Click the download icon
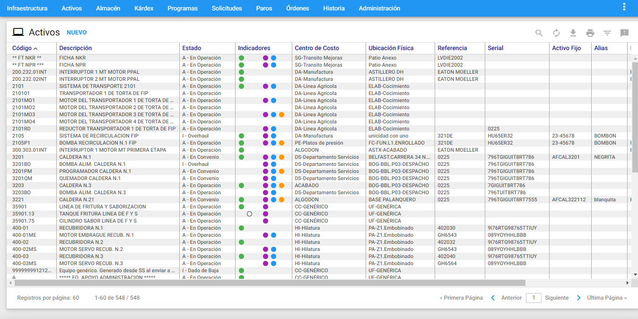The height and width of the screenshot is (319, 638). 573,33
